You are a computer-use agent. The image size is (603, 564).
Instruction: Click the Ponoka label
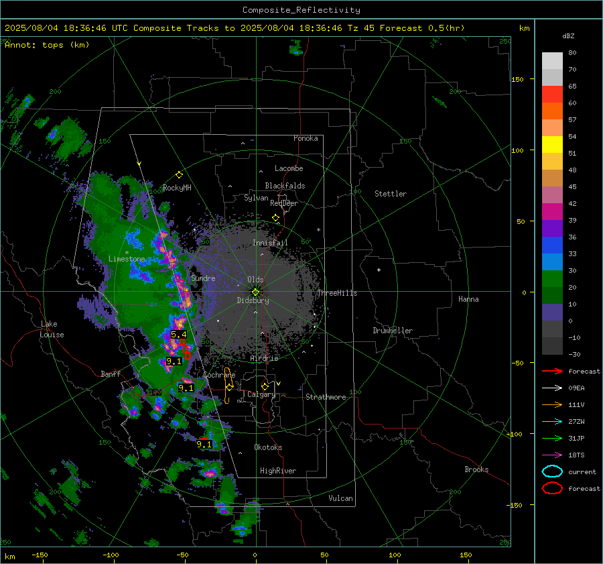point(306,139)
